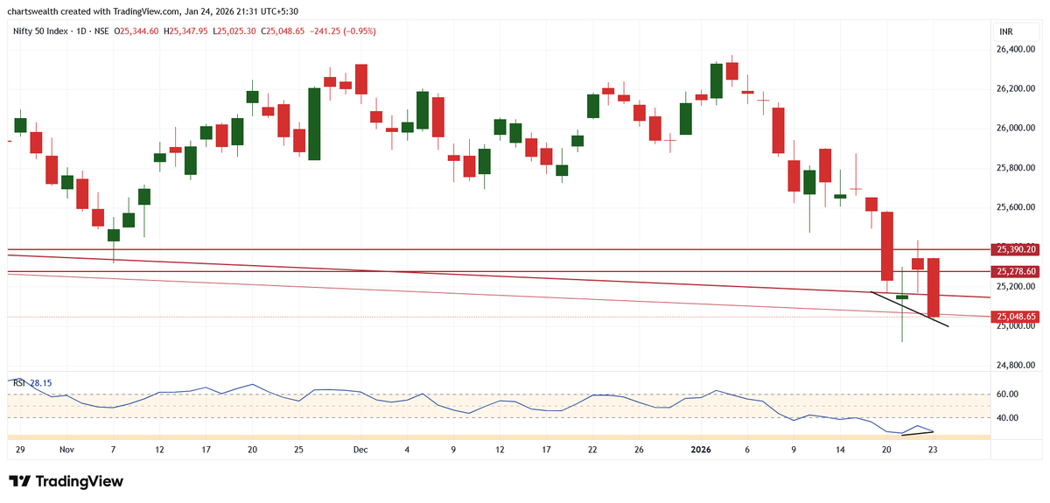Select the red 25,278.60 price tag
The image size is (1050, 503).
(x=1016, y=272)
